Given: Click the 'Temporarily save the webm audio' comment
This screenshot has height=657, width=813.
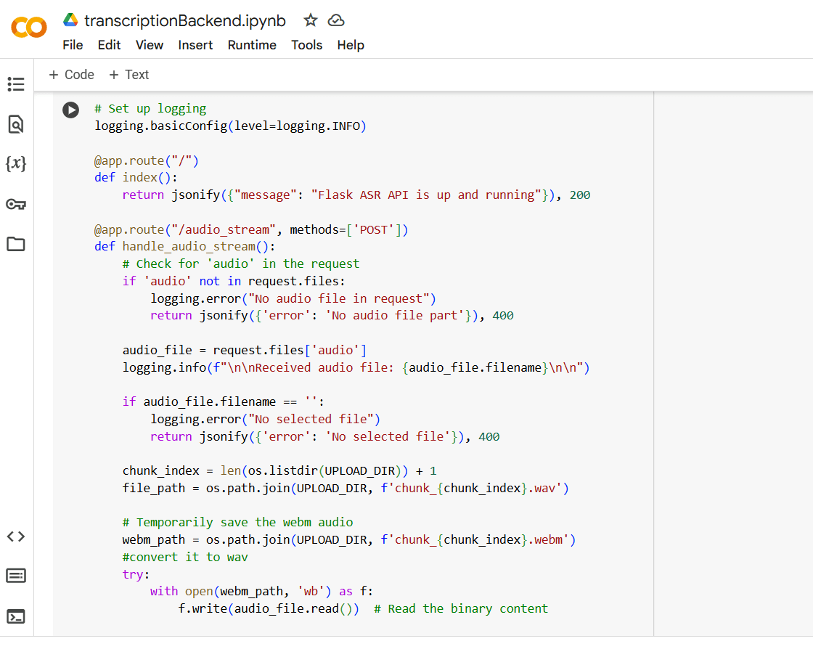Looking at the screenshot, I should pyautogui.click(x=238, y=522).
